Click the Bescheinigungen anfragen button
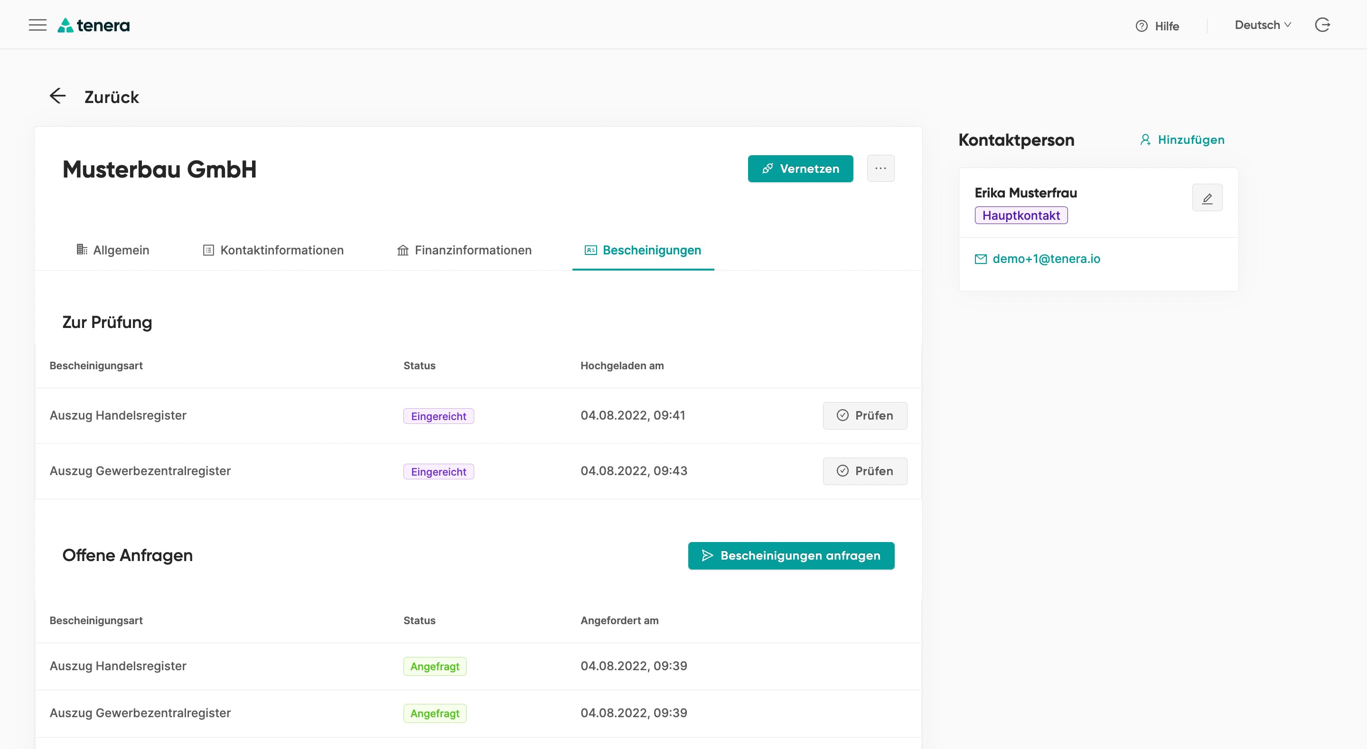Image resolution: width=1367 pixels, height=749 pixels. [x=791, y=556]
